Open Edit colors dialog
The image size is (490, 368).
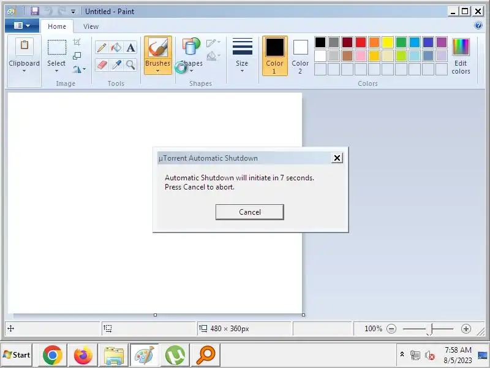tap(461, 56)
